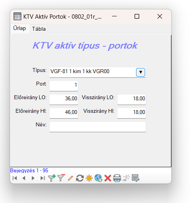Jump to the last record
The height and width of the screenshot is (203, 190).
point(43,178)
